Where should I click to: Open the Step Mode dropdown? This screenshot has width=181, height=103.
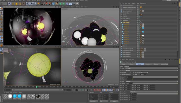[x=154, y=92]
